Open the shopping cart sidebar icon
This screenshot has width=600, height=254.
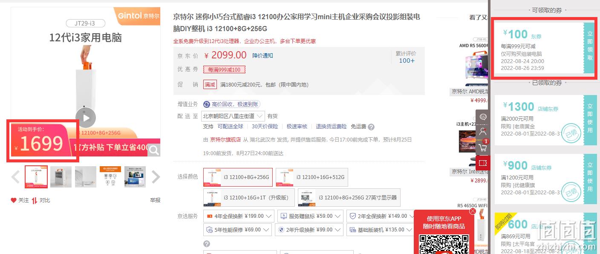coord(483,147)
